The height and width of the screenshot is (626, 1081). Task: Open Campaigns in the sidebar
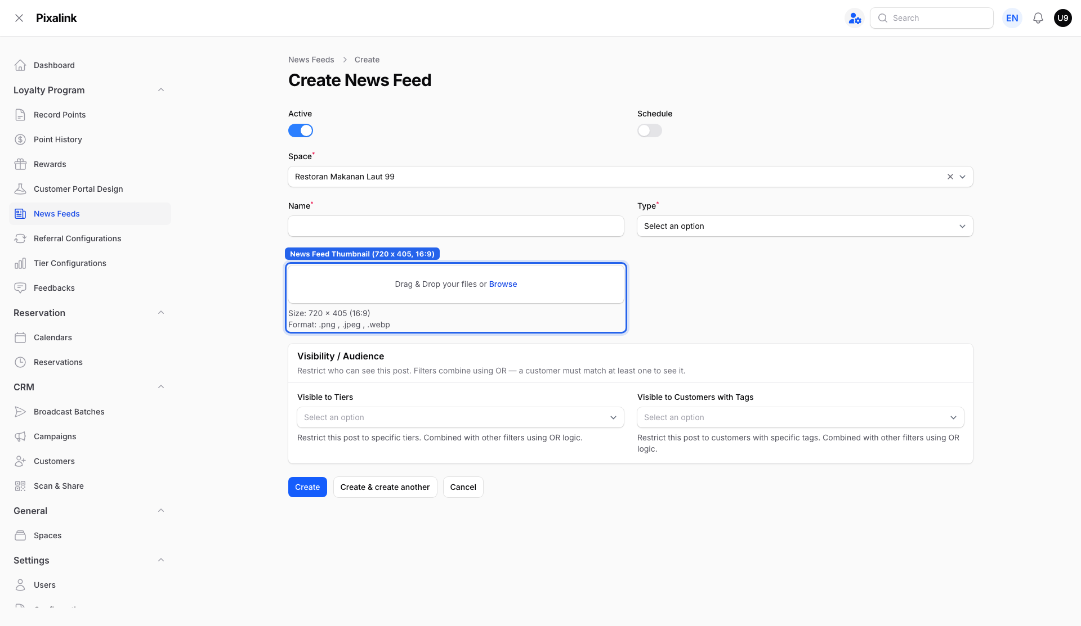[x=90, y=436]
